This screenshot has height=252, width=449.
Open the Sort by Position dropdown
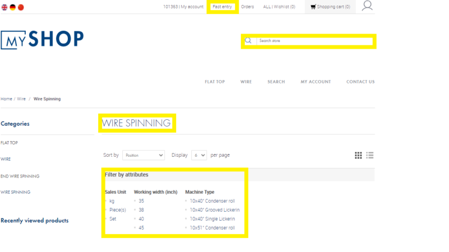pyautogui.click(x=144, y=155)
